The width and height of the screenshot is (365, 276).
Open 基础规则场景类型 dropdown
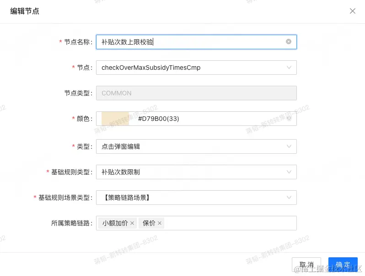(196, 198)
